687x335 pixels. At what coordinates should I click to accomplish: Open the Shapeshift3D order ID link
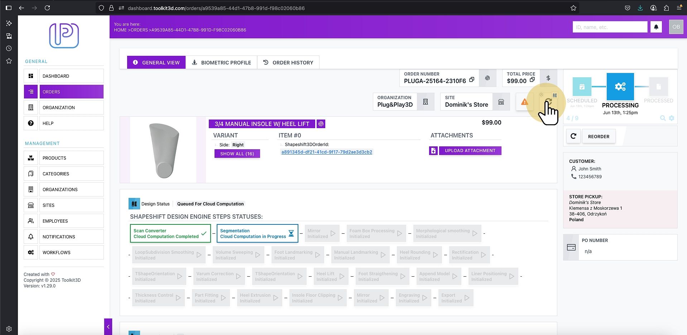(x=327, y=152)
